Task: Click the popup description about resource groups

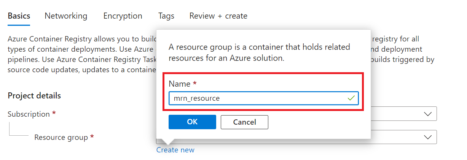Action: pyautogui.click(x=259, y=53)
